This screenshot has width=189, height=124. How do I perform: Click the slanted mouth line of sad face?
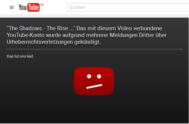(94, 86)
